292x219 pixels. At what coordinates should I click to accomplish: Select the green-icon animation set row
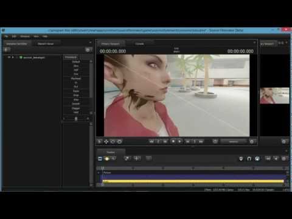pyautogui.click(x=32, y=58)
